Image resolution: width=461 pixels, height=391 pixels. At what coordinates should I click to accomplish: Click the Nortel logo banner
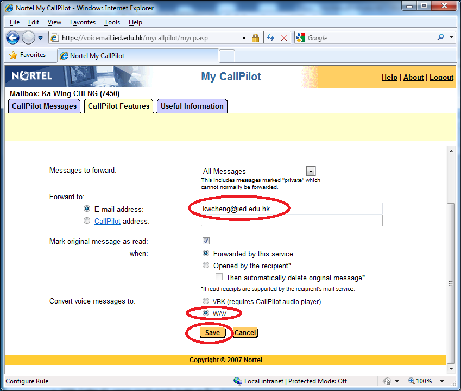(31, 76)
